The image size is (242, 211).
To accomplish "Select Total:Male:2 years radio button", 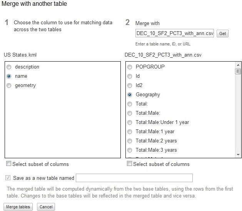I will 130,141.
